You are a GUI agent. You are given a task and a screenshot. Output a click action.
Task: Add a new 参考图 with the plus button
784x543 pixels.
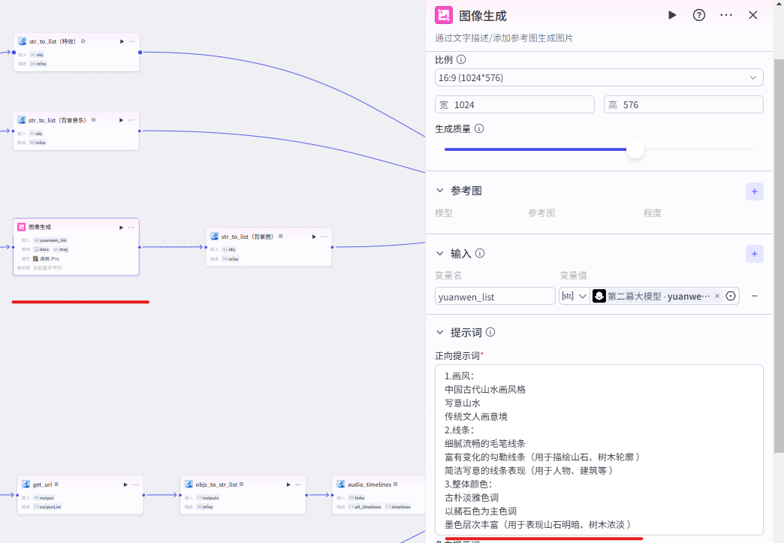[754, 192]
